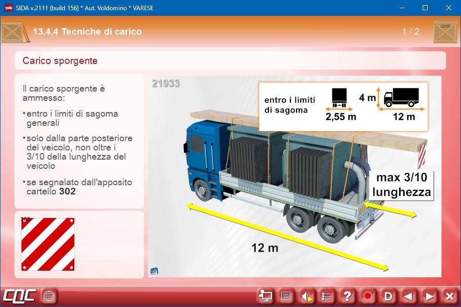Click the D button in bottom toolbar
The height and width of the screenshot is (307, 461).
point(388,296)
